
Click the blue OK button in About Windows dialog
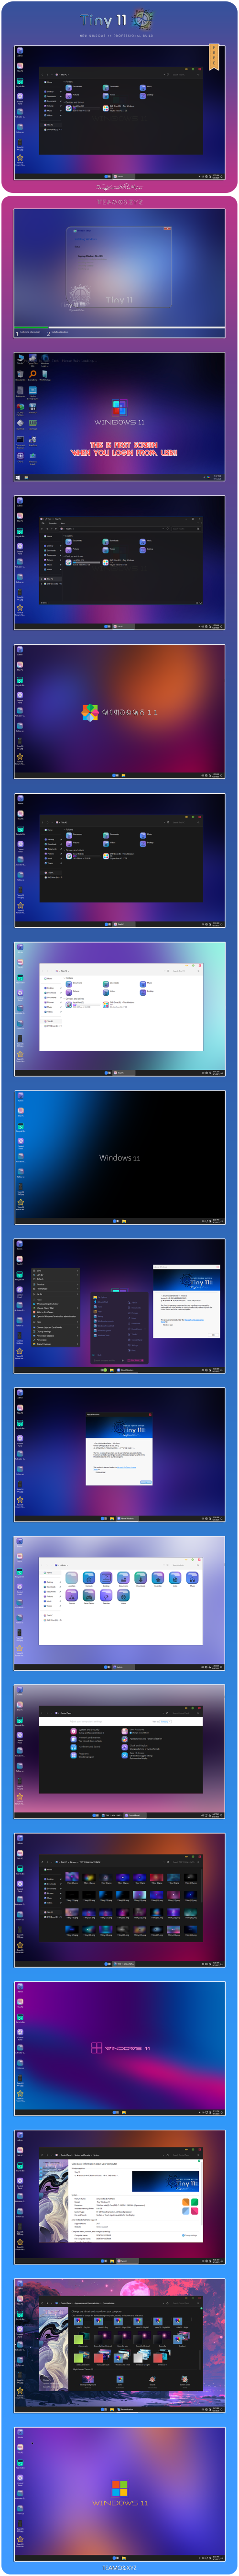tap(146, 1482)
